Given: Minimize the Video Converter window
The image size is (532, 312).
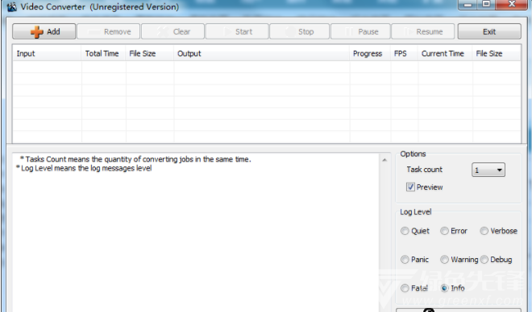Looking at the screenshot, I should click(x=468, y=4).
